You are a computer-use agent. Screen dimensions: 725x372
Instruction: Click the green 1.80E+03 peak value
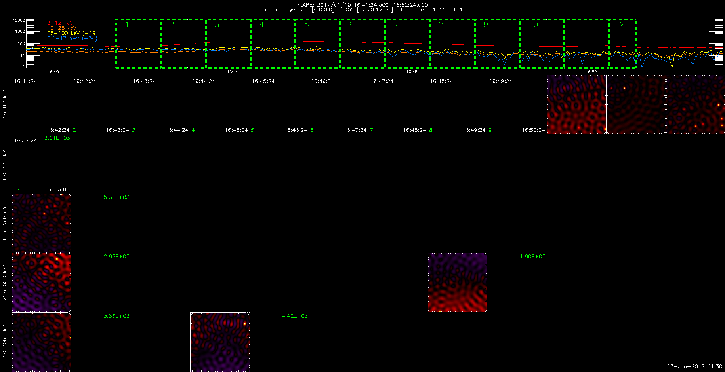click(532, 256)
